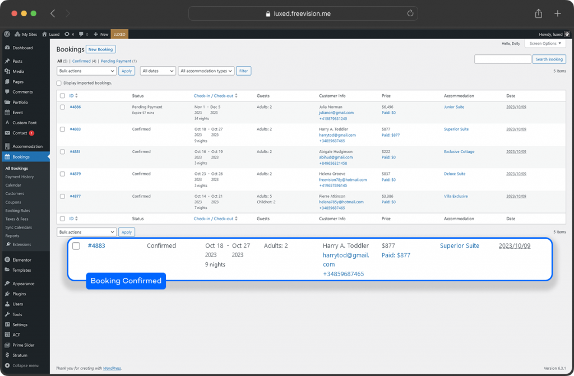Open All accommodation types dropdown
The width and height of the screenshot is (574, 376).
(x=206, y=71)
